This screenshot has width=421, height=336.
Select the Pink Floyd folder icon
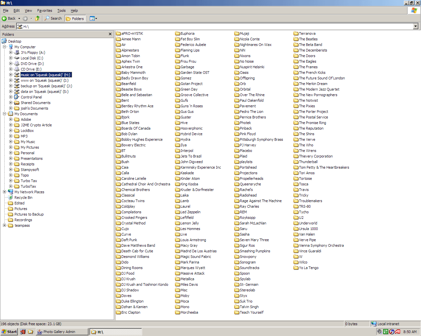[237, 134]
